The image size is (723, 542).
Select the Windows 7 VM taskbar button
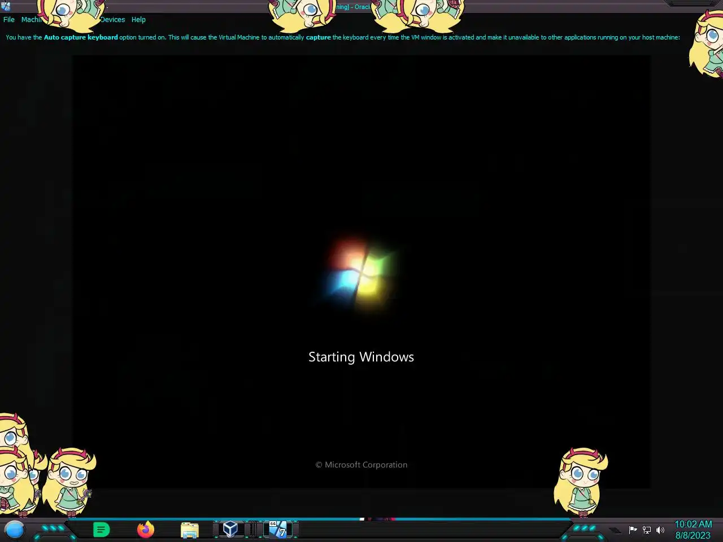[x=277, y=529]
